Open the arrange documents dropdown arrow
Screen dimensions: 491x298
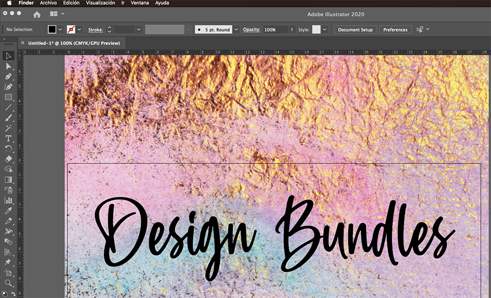tap(63, 14)
